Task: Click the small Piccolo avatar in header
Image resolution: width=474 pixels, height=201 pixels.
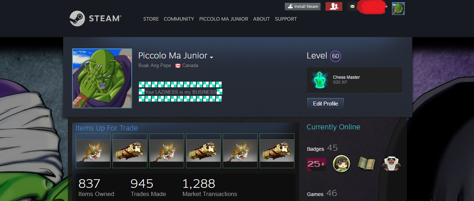Action: [x=398, y=9]
